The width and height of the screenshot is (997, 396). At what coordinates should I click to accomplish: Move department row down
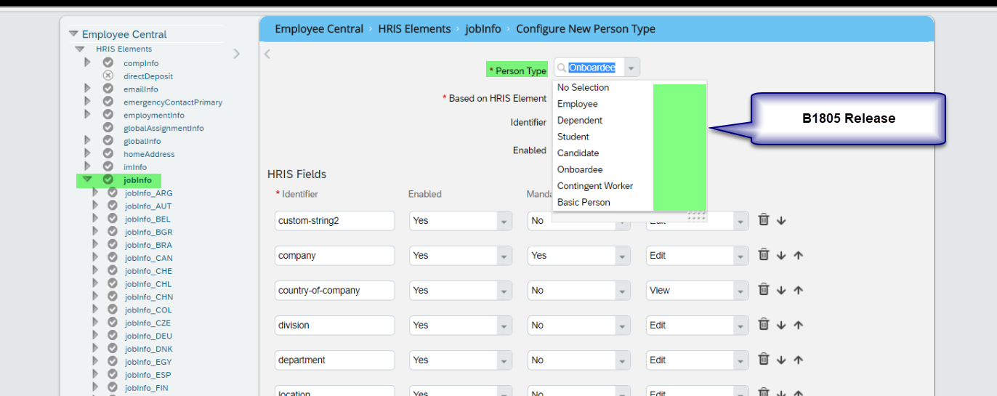point(781,360)
